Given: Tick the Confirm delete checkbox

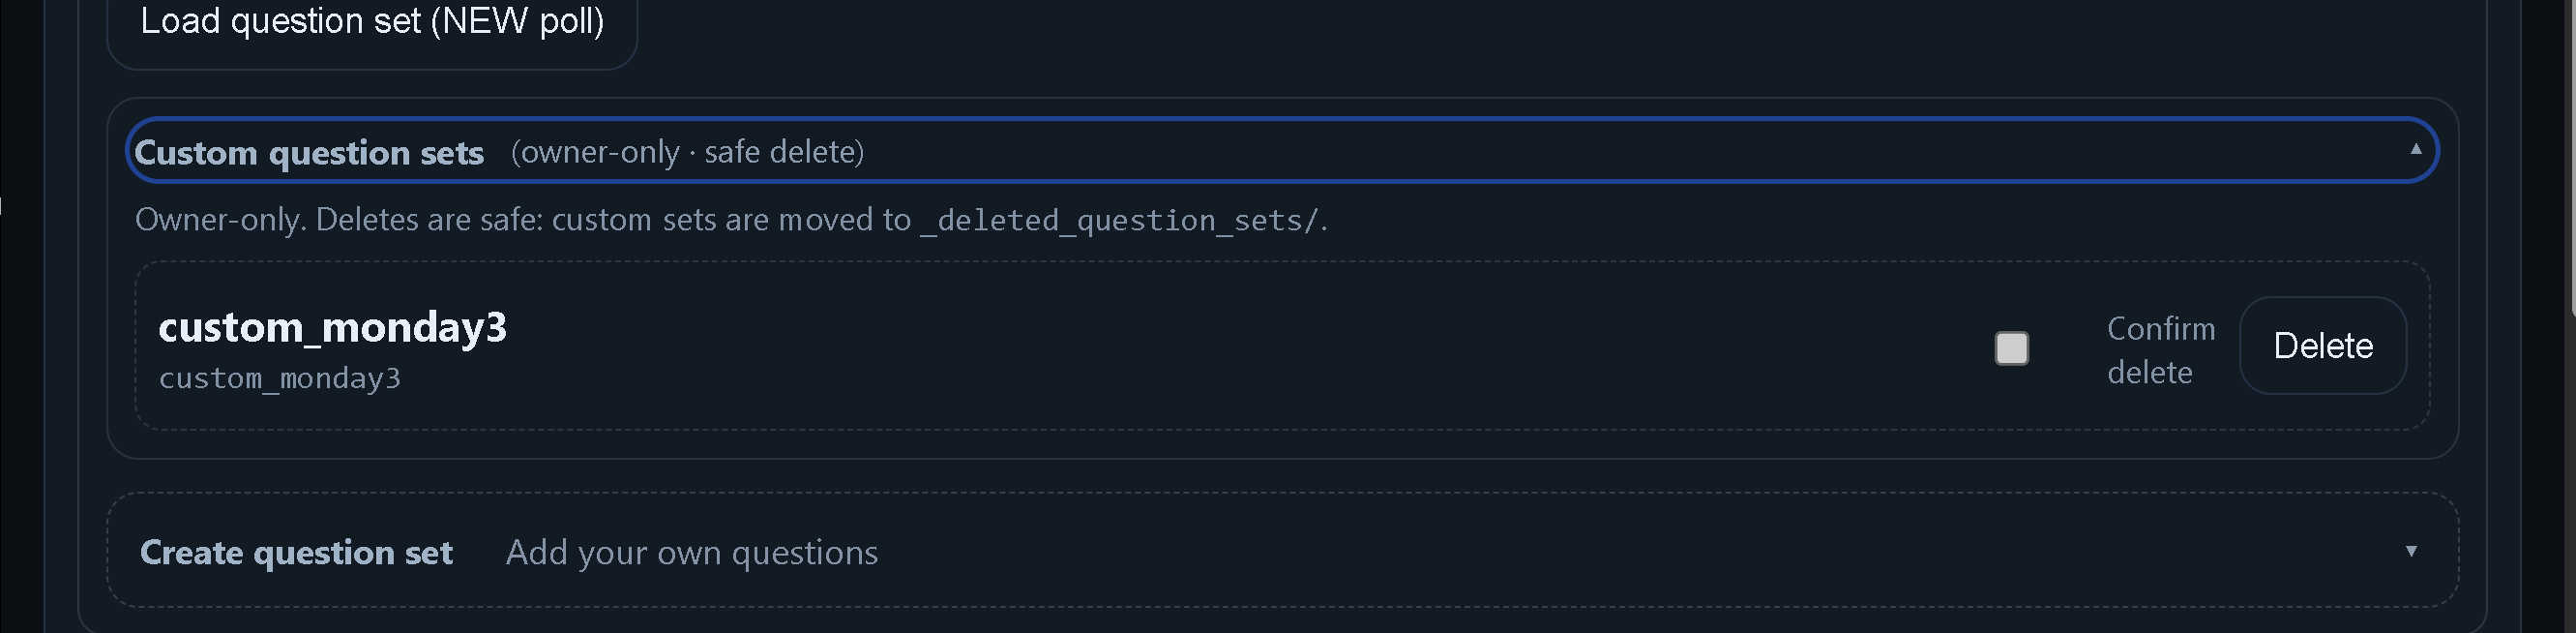Looking at the screenshot, I should [2011, 348].
